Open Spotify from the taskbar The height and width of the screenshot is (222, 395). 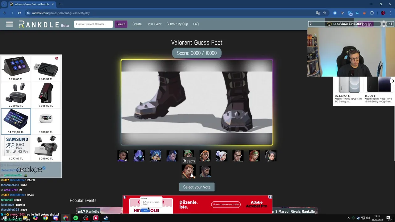76,218
